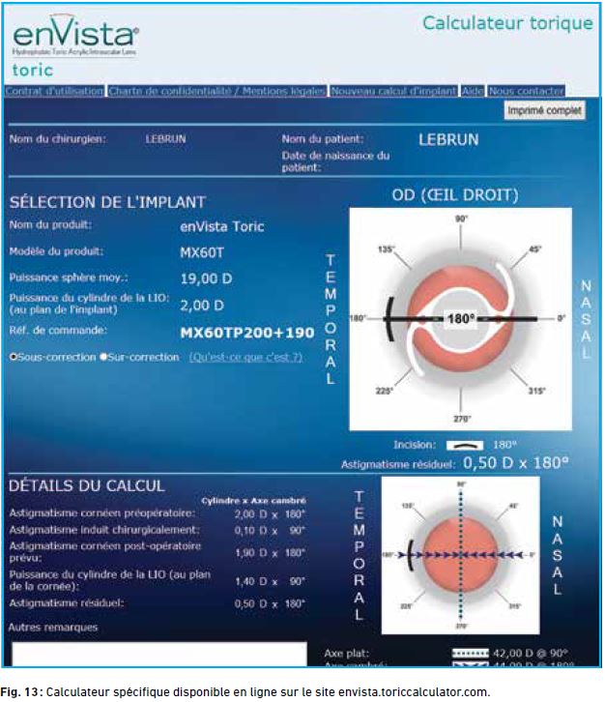This screenshot has width=605, height=702.
Task: Start a Nouveau calcul d'implant
Action: point(393,91)
